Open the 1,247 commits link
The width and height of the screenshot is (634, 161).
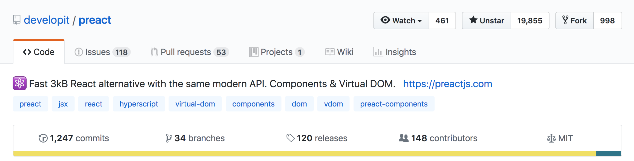(x=74, y=138)
